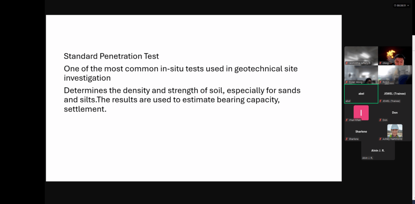Click the Standard Penetration Test slide heading
This screenshot has width=415, height=204.
111,56
